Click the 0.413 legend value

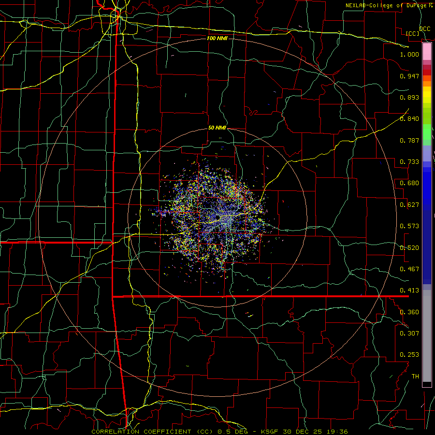tap(409, 290)
